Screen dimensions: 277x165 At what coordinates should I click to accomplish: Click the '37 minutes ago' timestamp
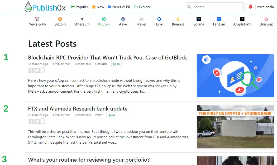38,64
